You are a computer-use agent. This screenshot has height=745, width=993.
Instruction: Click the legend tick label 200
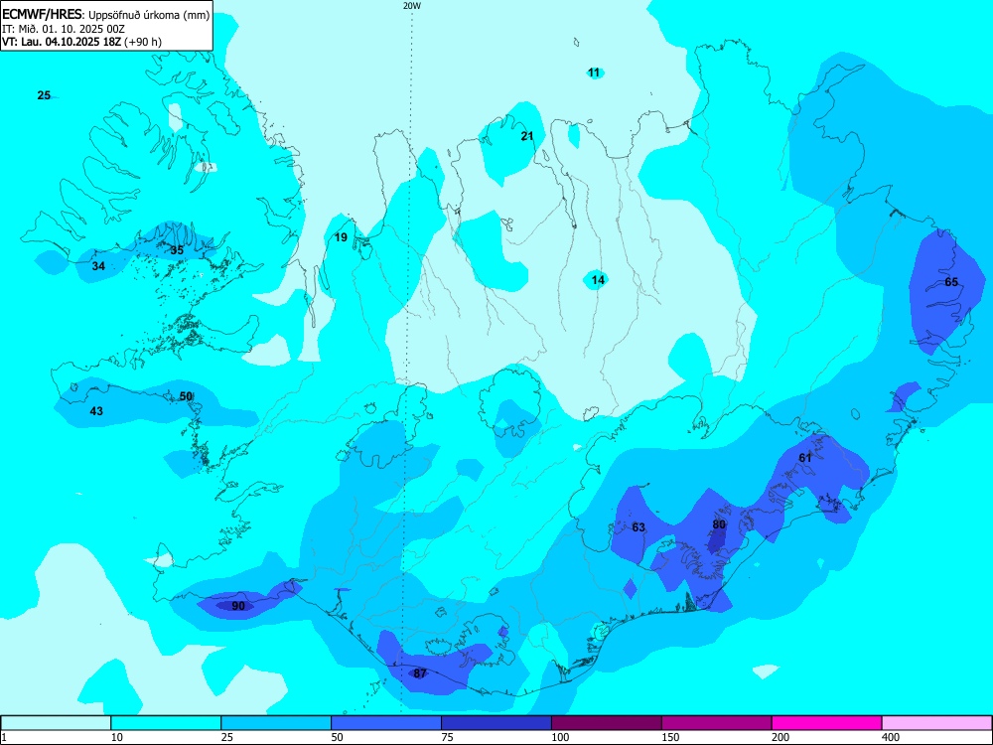(780, 737)
